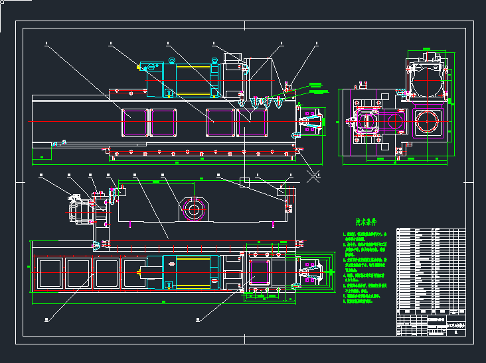Click the top-left part balloon marker
The height and width of the screenshot is (363, 486).
[x=46, y=44]
